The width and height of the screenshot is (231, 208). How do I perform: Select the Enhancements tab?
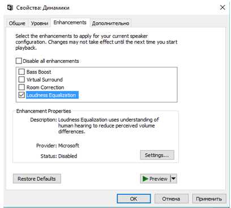pyautogui.click(x=70, y=23)
